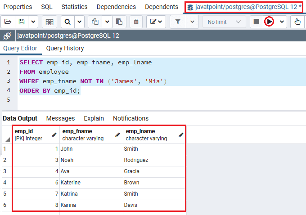The image size is (306, 215).
Task: Open the No limit rows dropdown
Action: pos(224,22)
